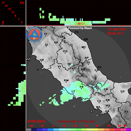Click the '-10 C°' isotherm label
Viewport: 131px width, 131px height.
click(80, 24)
